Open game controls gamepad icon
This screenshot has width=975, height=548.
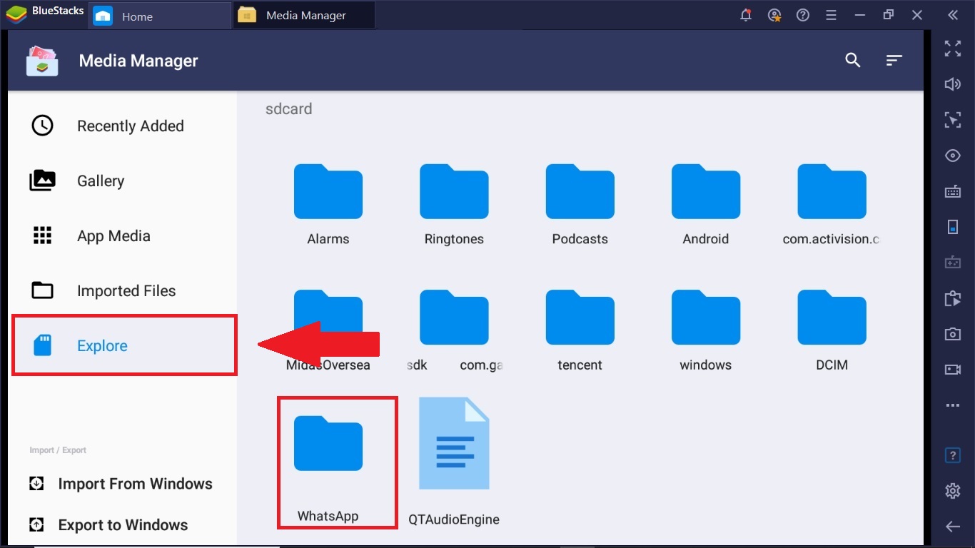[953, 263]
